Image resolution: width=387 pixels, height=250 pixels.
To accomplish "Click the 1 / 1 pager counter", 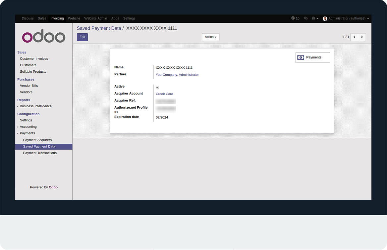I will point(346,37).
